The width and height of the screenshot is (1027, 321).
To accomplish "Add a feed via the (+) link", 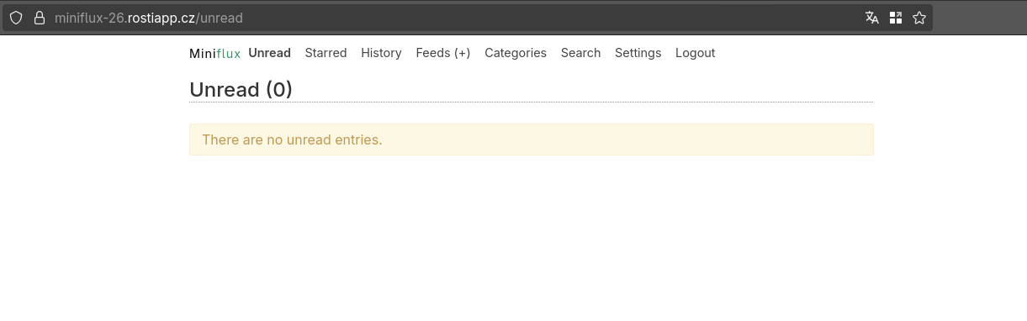I will coord(462,53).
